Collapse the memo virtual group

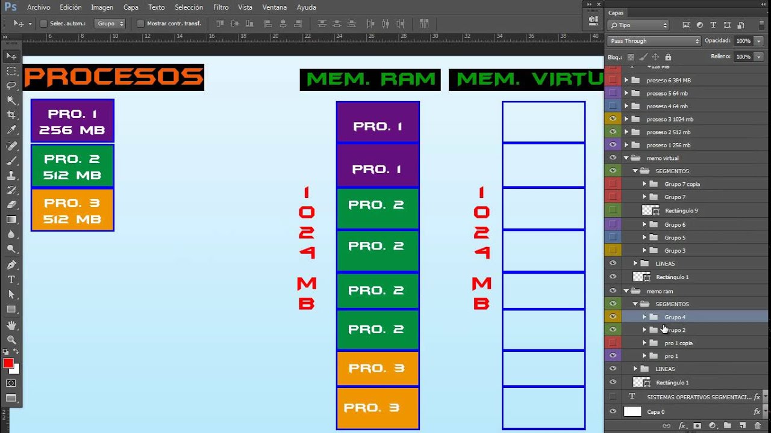click(626, 158)
